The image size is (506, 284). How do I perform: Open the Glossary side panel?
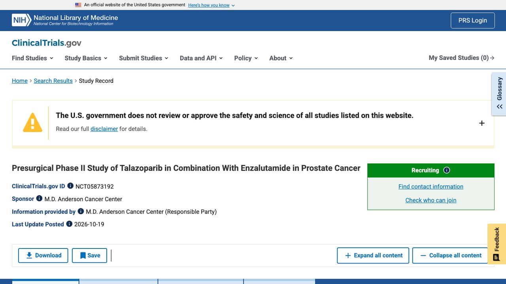[499, 94]
